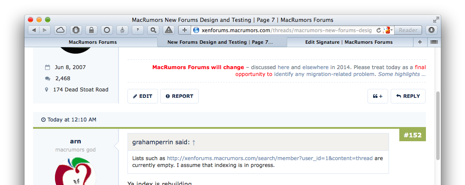The image size is (465, 185).
Task: Add bookmark with the plus button
Action: tap(185, 30)
